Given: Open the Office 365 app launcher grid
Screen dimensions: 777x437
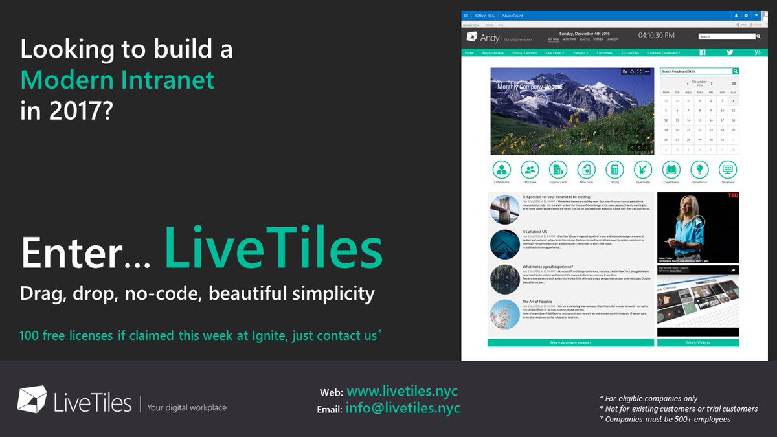Looking at the screenshot, I should (x=466, y=15).
